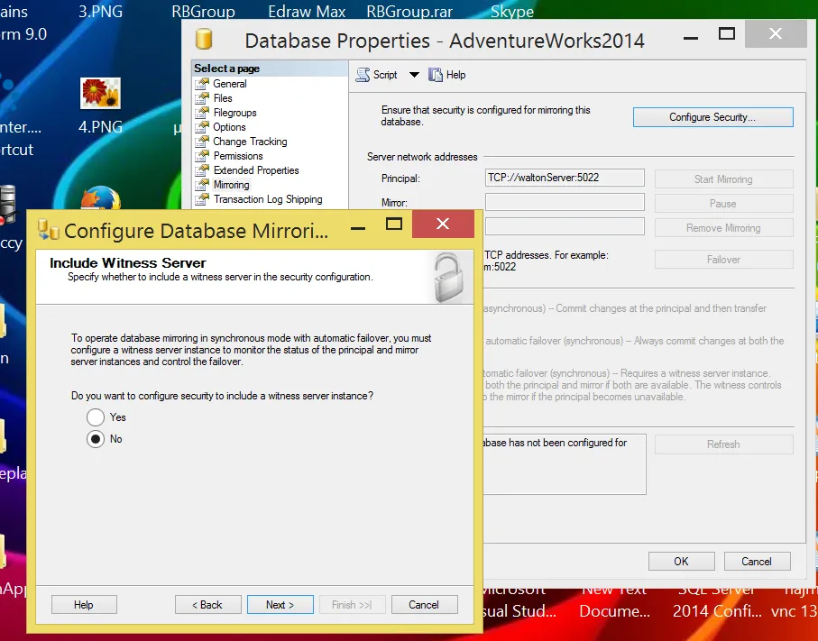Click the Mirror address field
The image size is (818, 641).
point(565,202)
